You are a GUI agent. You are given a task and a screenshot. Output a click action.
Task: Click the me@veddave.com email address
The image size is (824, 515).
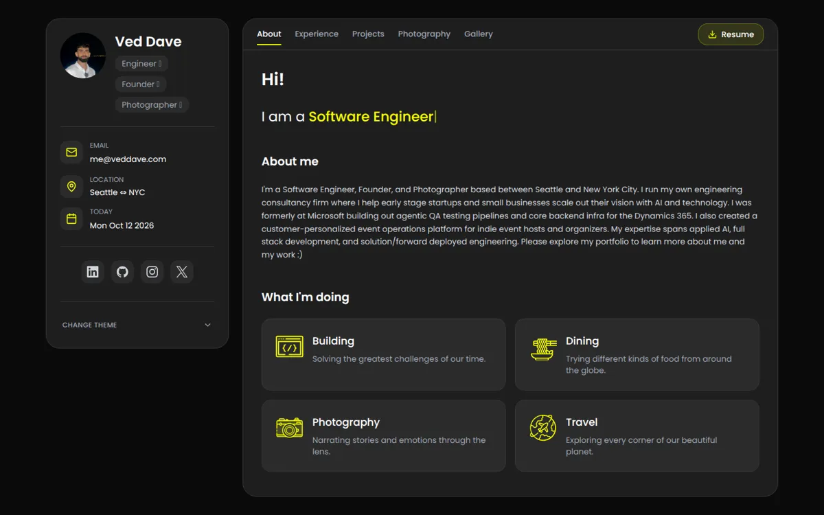click(x=128, y=159)
